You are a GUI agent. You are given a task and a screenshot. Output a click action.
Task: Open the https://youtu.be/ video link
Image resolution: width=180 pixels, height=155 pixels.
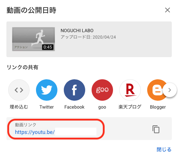pos(35,132)
